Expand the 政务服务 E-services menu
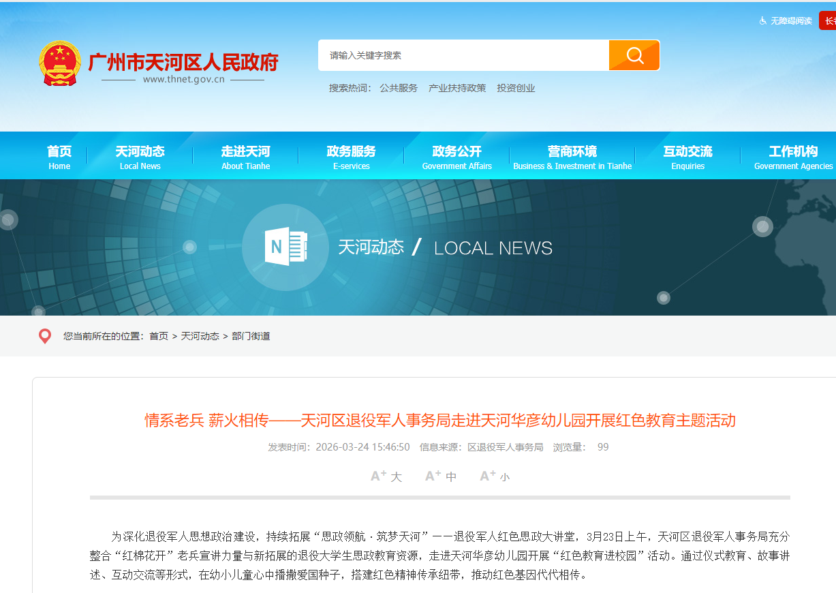The image size is (836, 593). [351, 157]
